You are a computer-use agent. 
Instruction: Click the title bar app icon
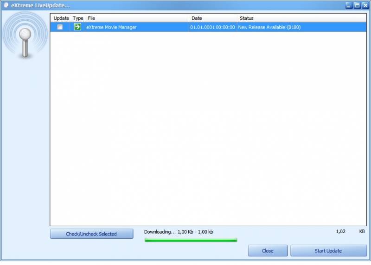tap(6, 5)
